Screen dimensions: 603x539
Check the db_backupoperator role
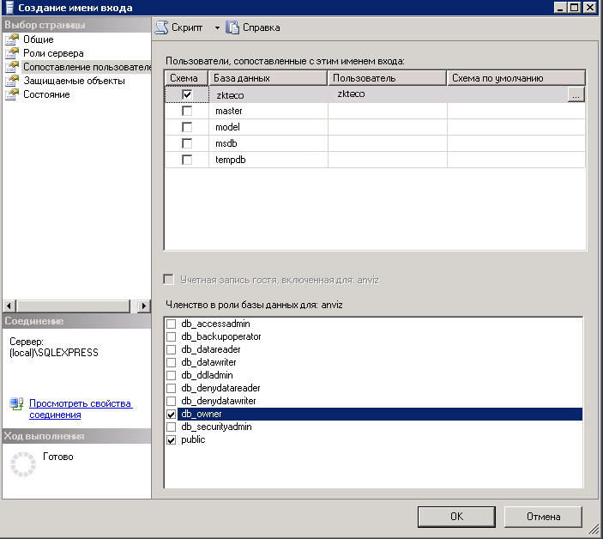(172, 336)
